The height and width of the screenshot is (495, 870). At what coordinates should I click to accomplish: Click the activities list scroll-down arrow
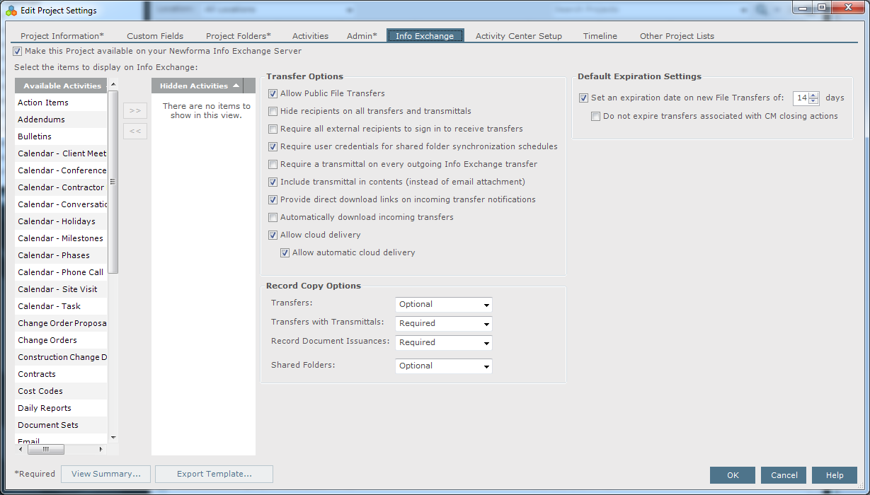113,438
